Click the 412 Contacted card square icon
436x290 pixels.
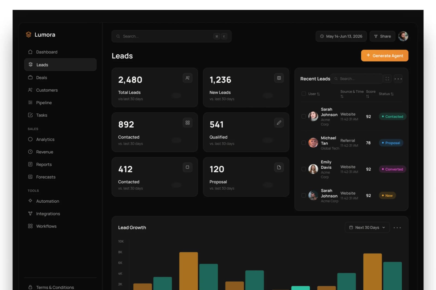pos(187,167)
